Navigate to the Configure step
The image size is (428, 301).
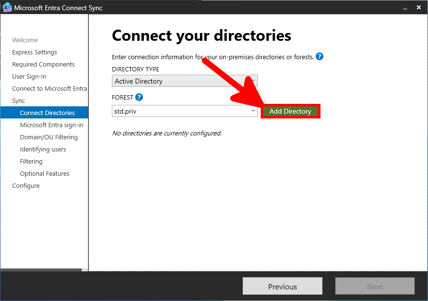pyautogui.click(x=26, y=185)
